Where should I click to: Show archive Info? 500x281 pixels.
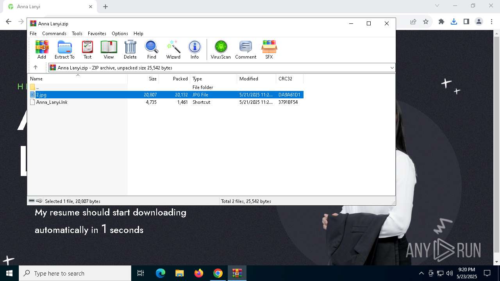195,50
